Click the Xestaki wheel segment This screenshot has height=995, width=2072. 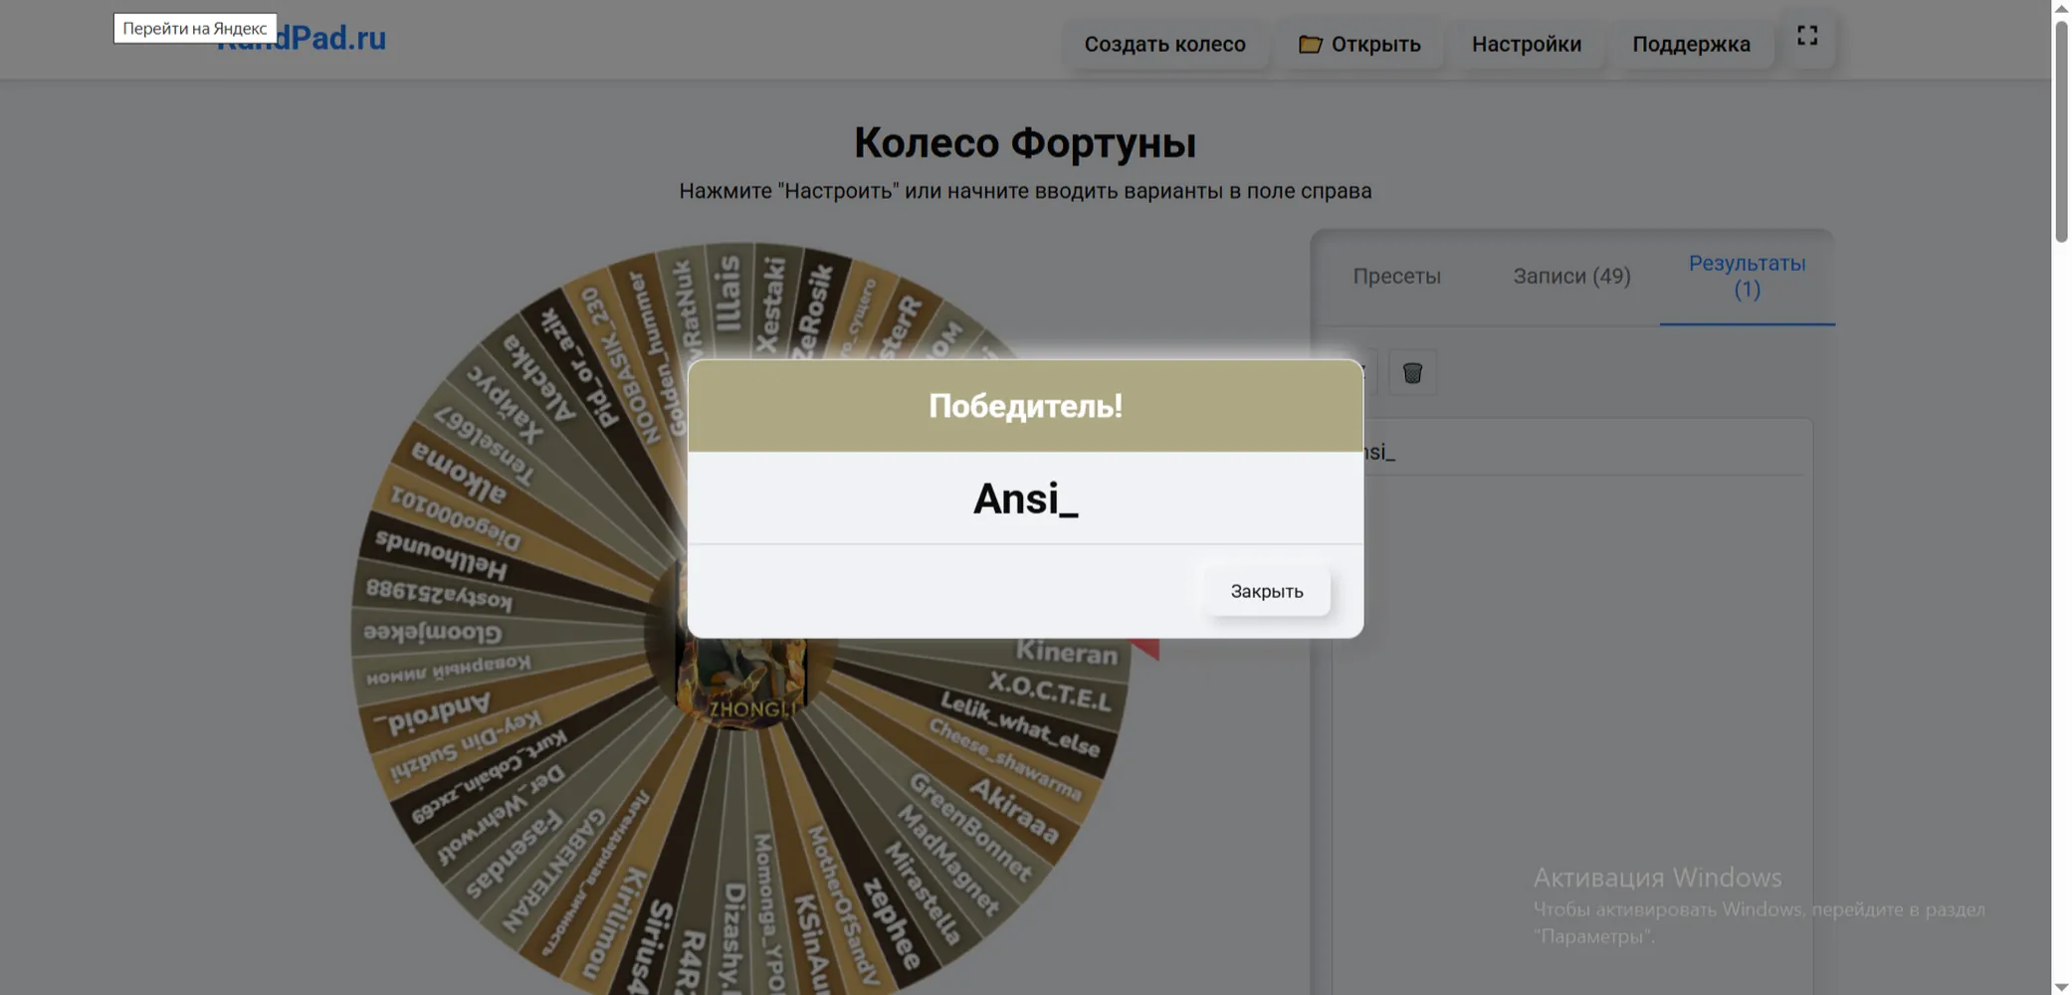[x=772, y=303]
